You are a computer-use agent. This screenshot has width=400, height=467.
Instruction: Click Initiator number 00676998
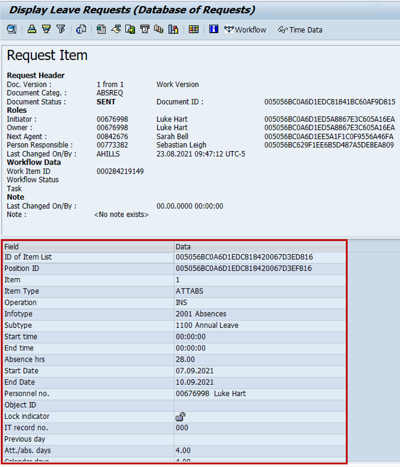[x=112, y=120]
